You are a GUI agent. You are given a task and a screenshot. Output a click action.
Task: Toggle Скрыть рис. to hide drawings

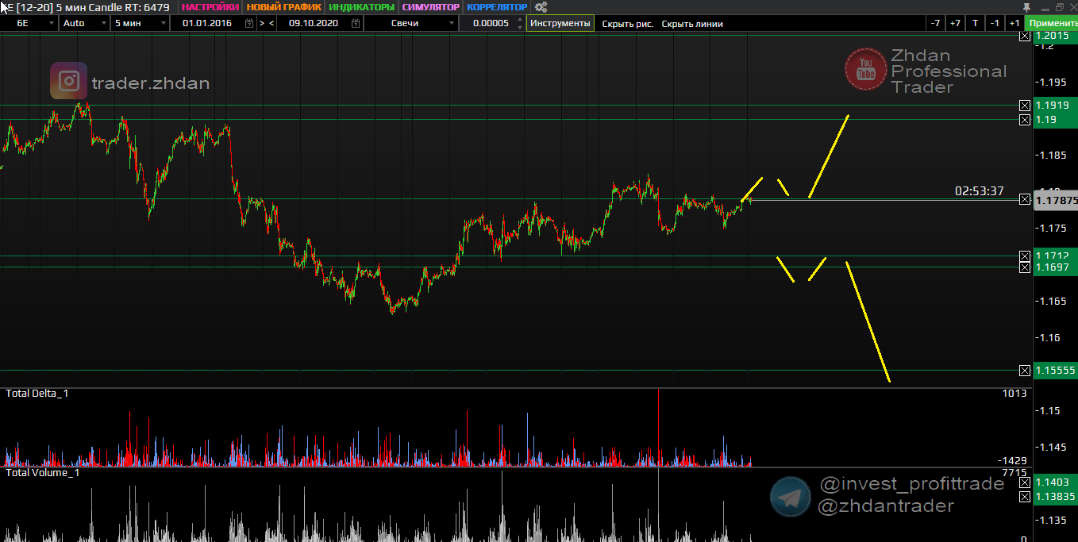pyautogui.click(x=627, y=23)
